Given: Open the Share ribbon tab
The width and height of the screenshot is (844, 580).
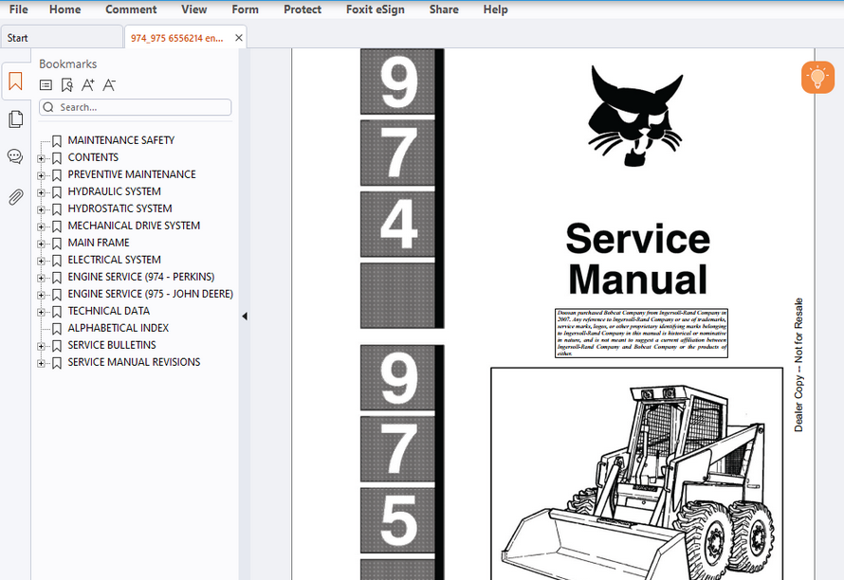Looking at the screenshot, I should point(444,9).
